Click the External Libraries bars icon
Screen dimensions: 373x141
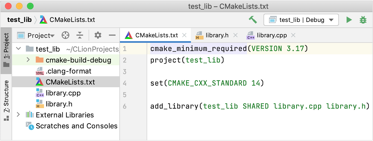point(29,115)
